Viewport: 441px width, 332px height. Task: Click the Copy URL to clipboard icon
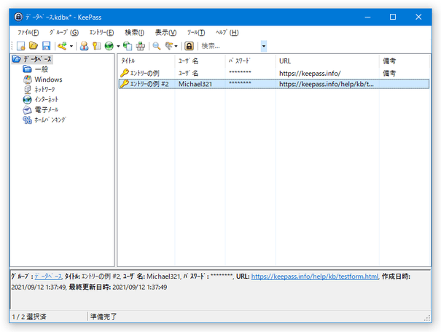[128, 46]
